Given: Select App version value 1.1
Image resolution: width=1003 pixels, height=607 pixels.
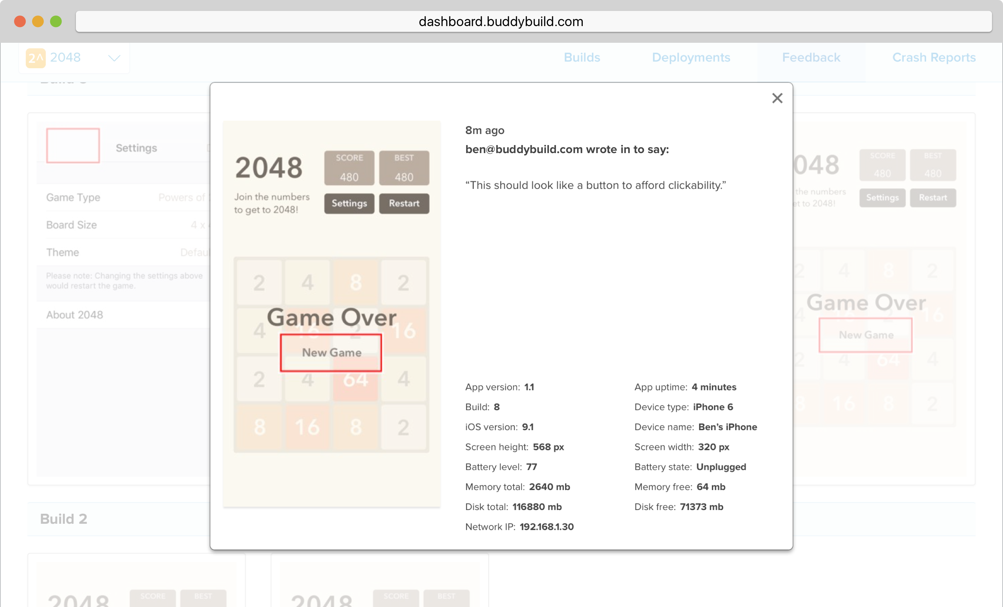Looking at the screenshot, I should pyautogui.click(x=529, y=387).
